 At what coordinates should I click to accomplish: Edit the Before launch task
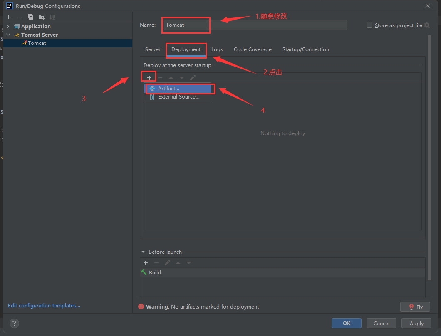tap(167, 263)
